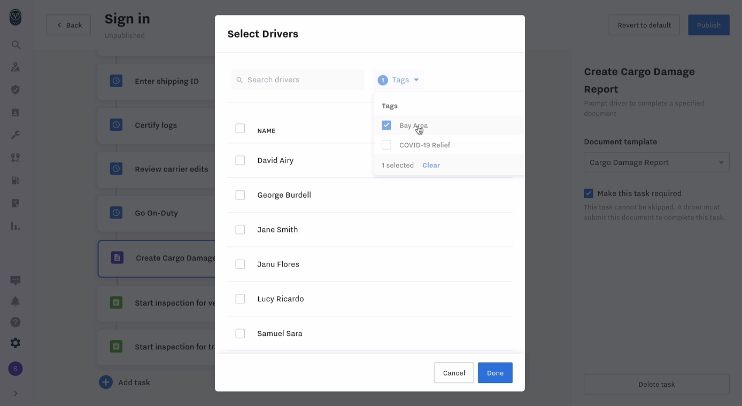Click the reports bar chart icon
Viewport: 742px width, 406px height.
click(x=16, y=225)
